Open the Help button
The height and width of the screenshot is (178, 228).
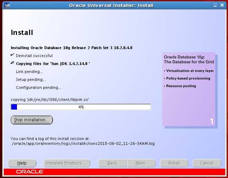22,163
